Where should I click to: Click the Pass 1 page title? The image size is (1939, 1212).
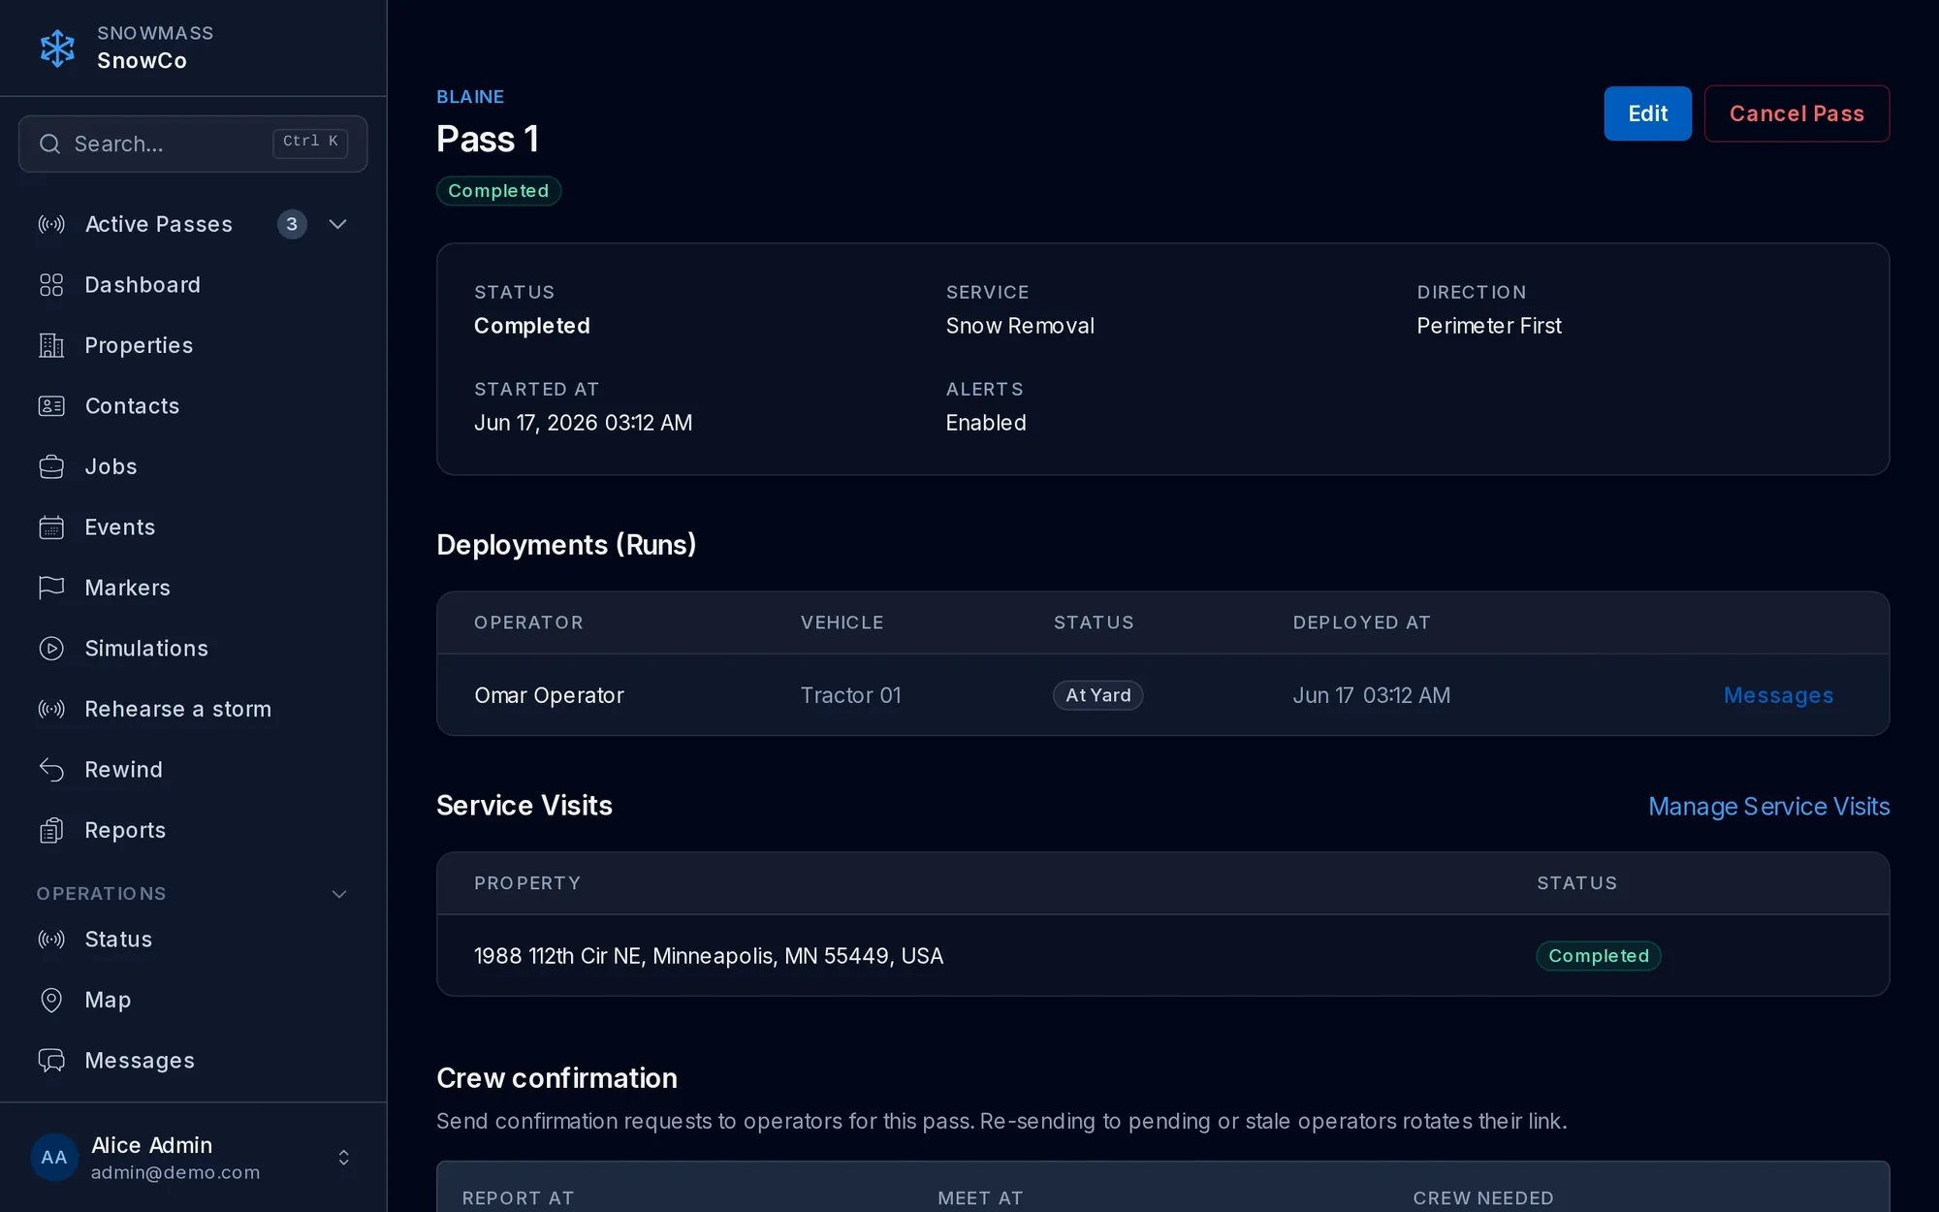pos(488,139)
